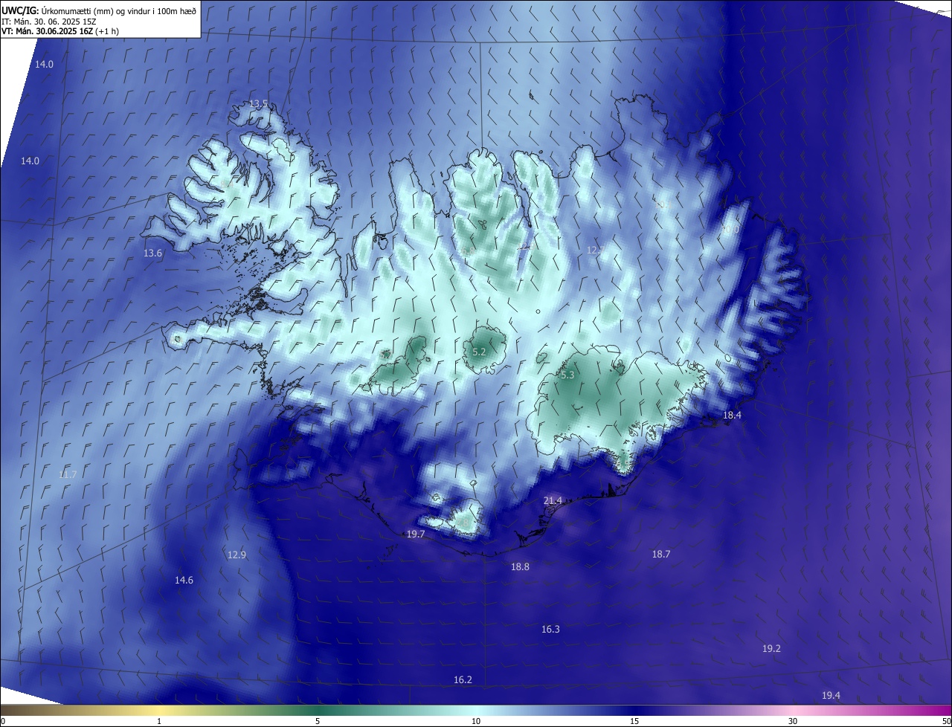Click the 12.7 value label in the northeast
Screen dimensions: 952x727
click(596, 250)
